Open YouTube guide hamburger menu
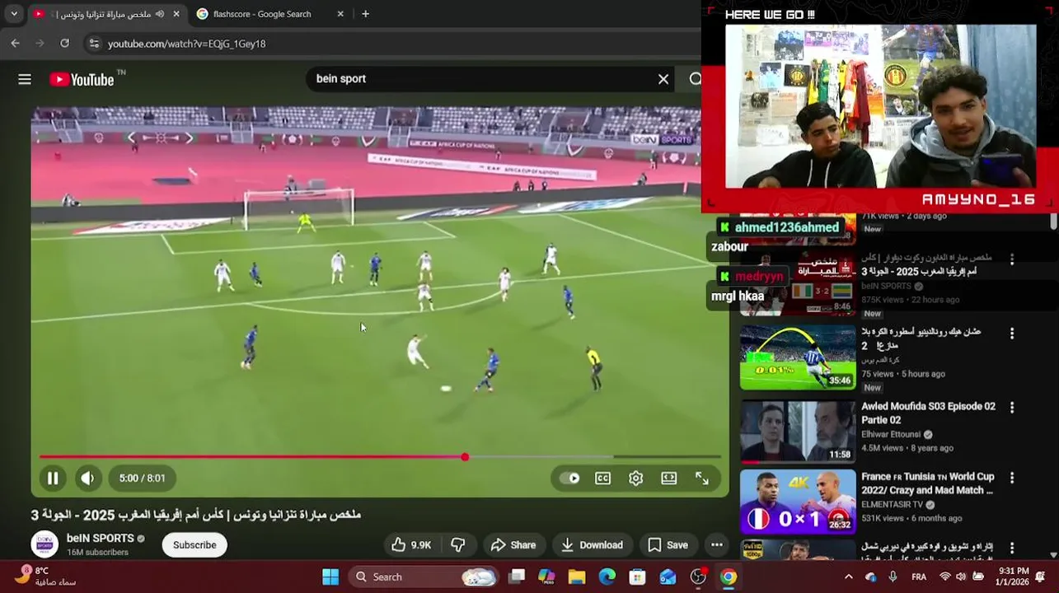1059x593 pixels. click(25, 79)
